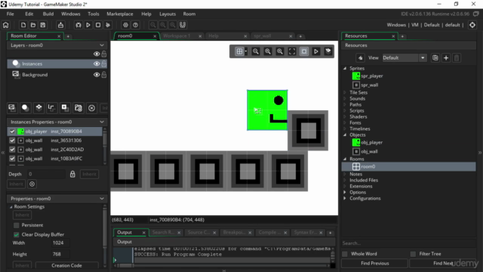Fit room to window icon
Screen dimensions: 483x272
[x=292, y=51]
